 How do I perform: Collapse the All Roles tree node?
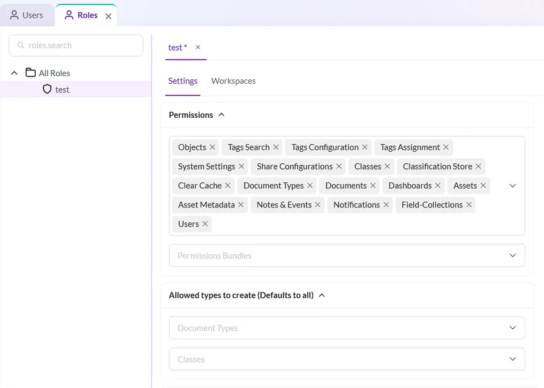14,73
